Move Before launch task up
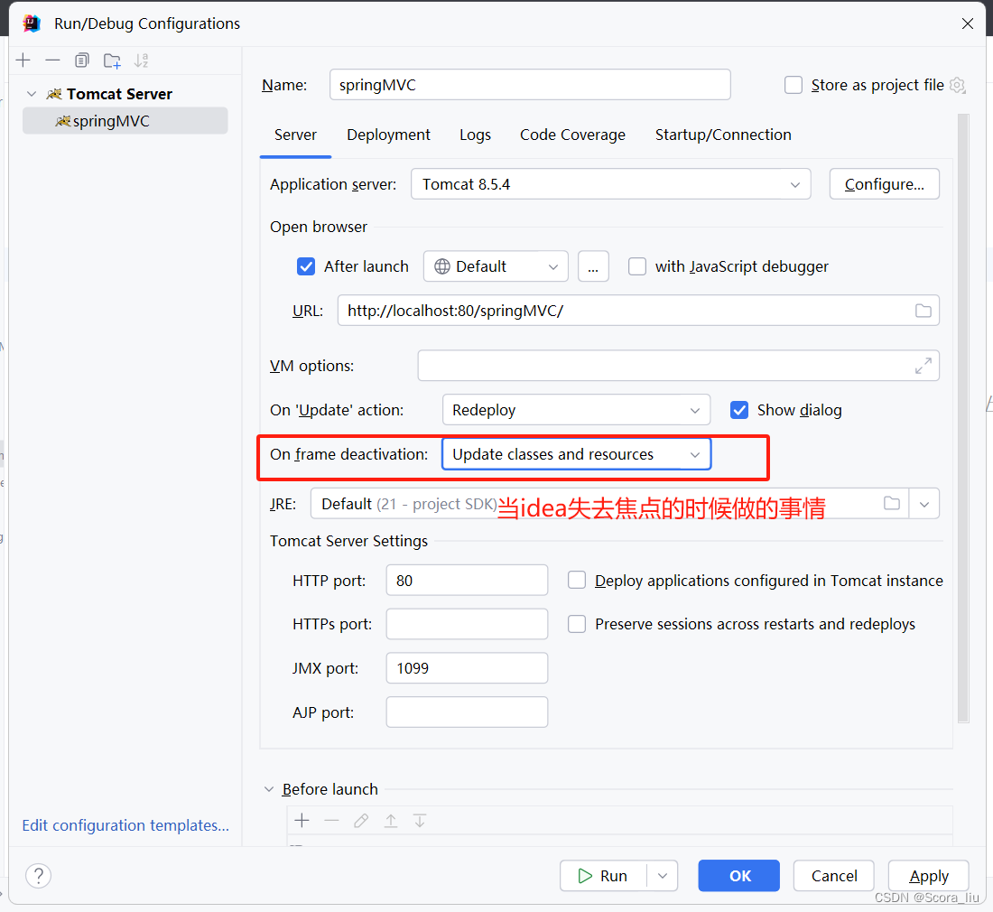 point(391,821)
